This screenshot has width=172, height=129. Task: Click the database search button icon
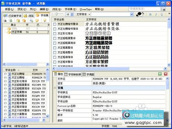coord(164,9)
